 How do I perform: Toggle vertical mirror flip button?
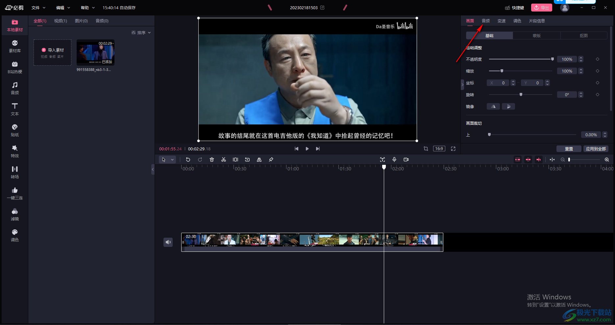[508, 106]
